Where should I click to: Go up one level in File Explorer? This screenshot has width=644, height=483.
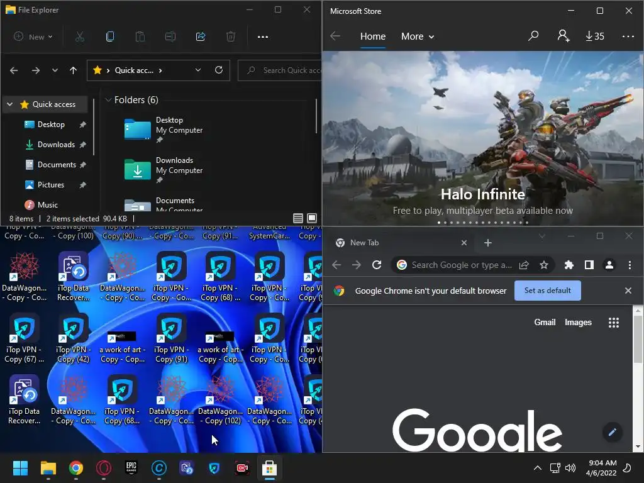click(73, 70)
